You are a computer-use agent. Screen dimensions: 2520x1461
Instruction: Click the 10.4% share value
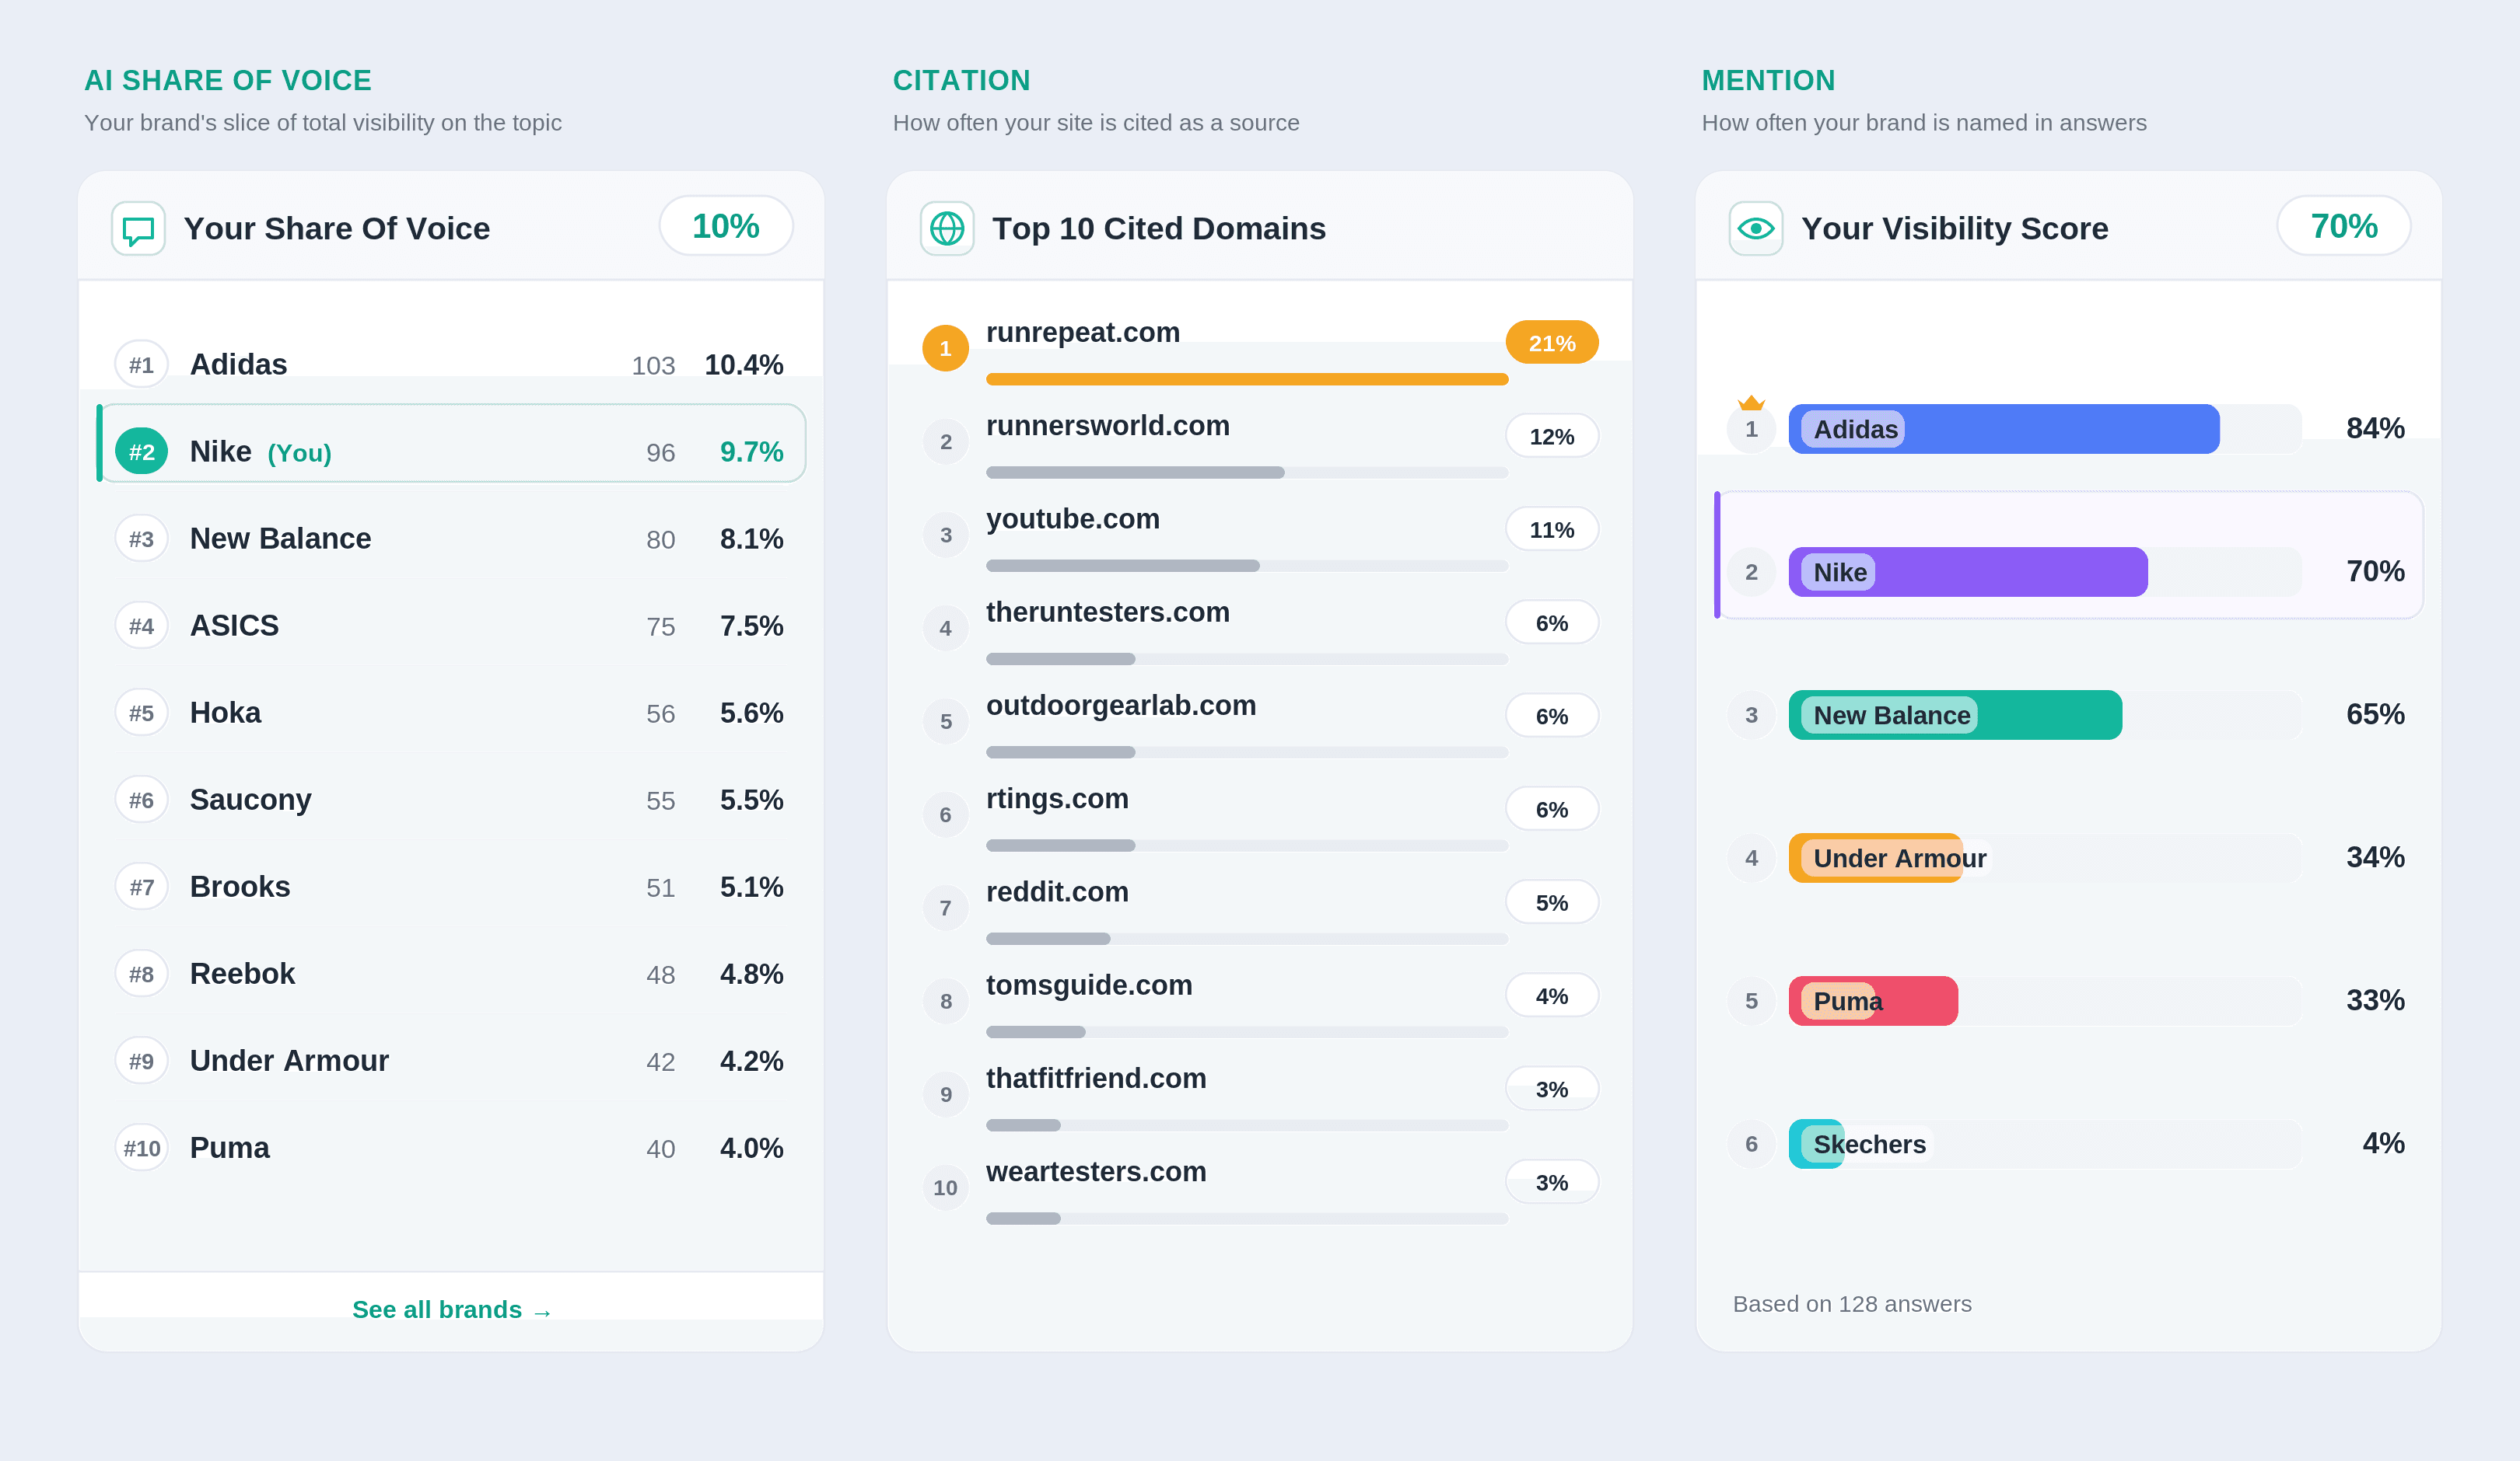click(x=743, y=364)
